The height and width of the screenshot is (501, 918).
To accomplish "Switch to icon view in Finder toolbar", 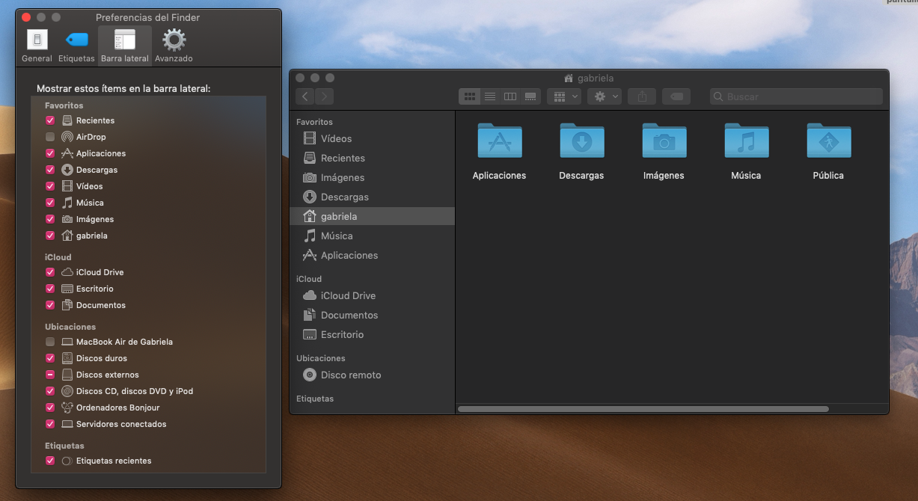I will pos(470,96).
